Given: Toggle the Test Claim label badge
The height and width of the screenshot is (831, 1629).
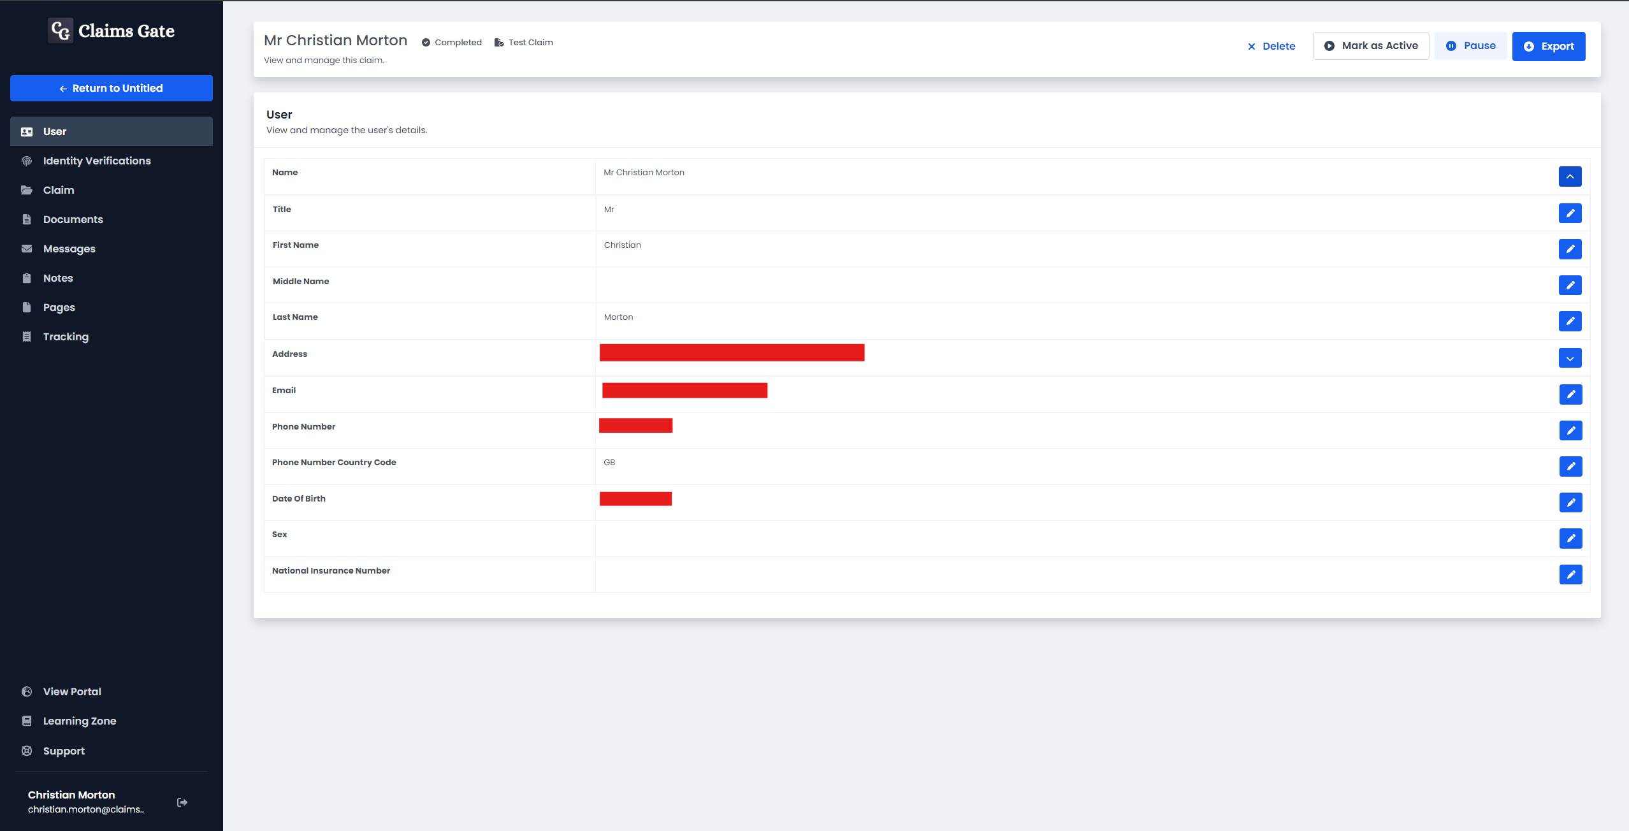Looking at the screenshot, I should tap(526, 43).
